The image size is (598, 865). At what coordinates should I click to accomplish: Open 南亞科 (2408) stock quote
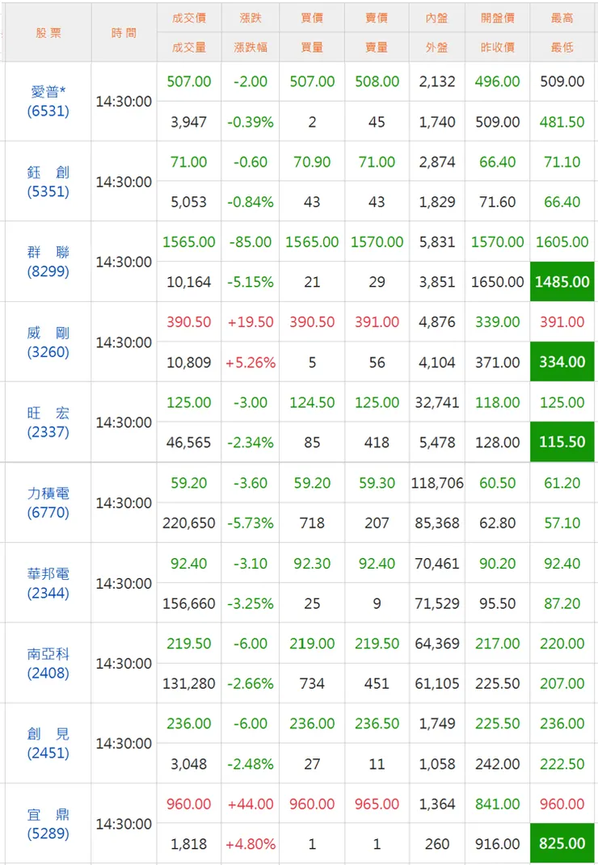click(x=48, y=663)
